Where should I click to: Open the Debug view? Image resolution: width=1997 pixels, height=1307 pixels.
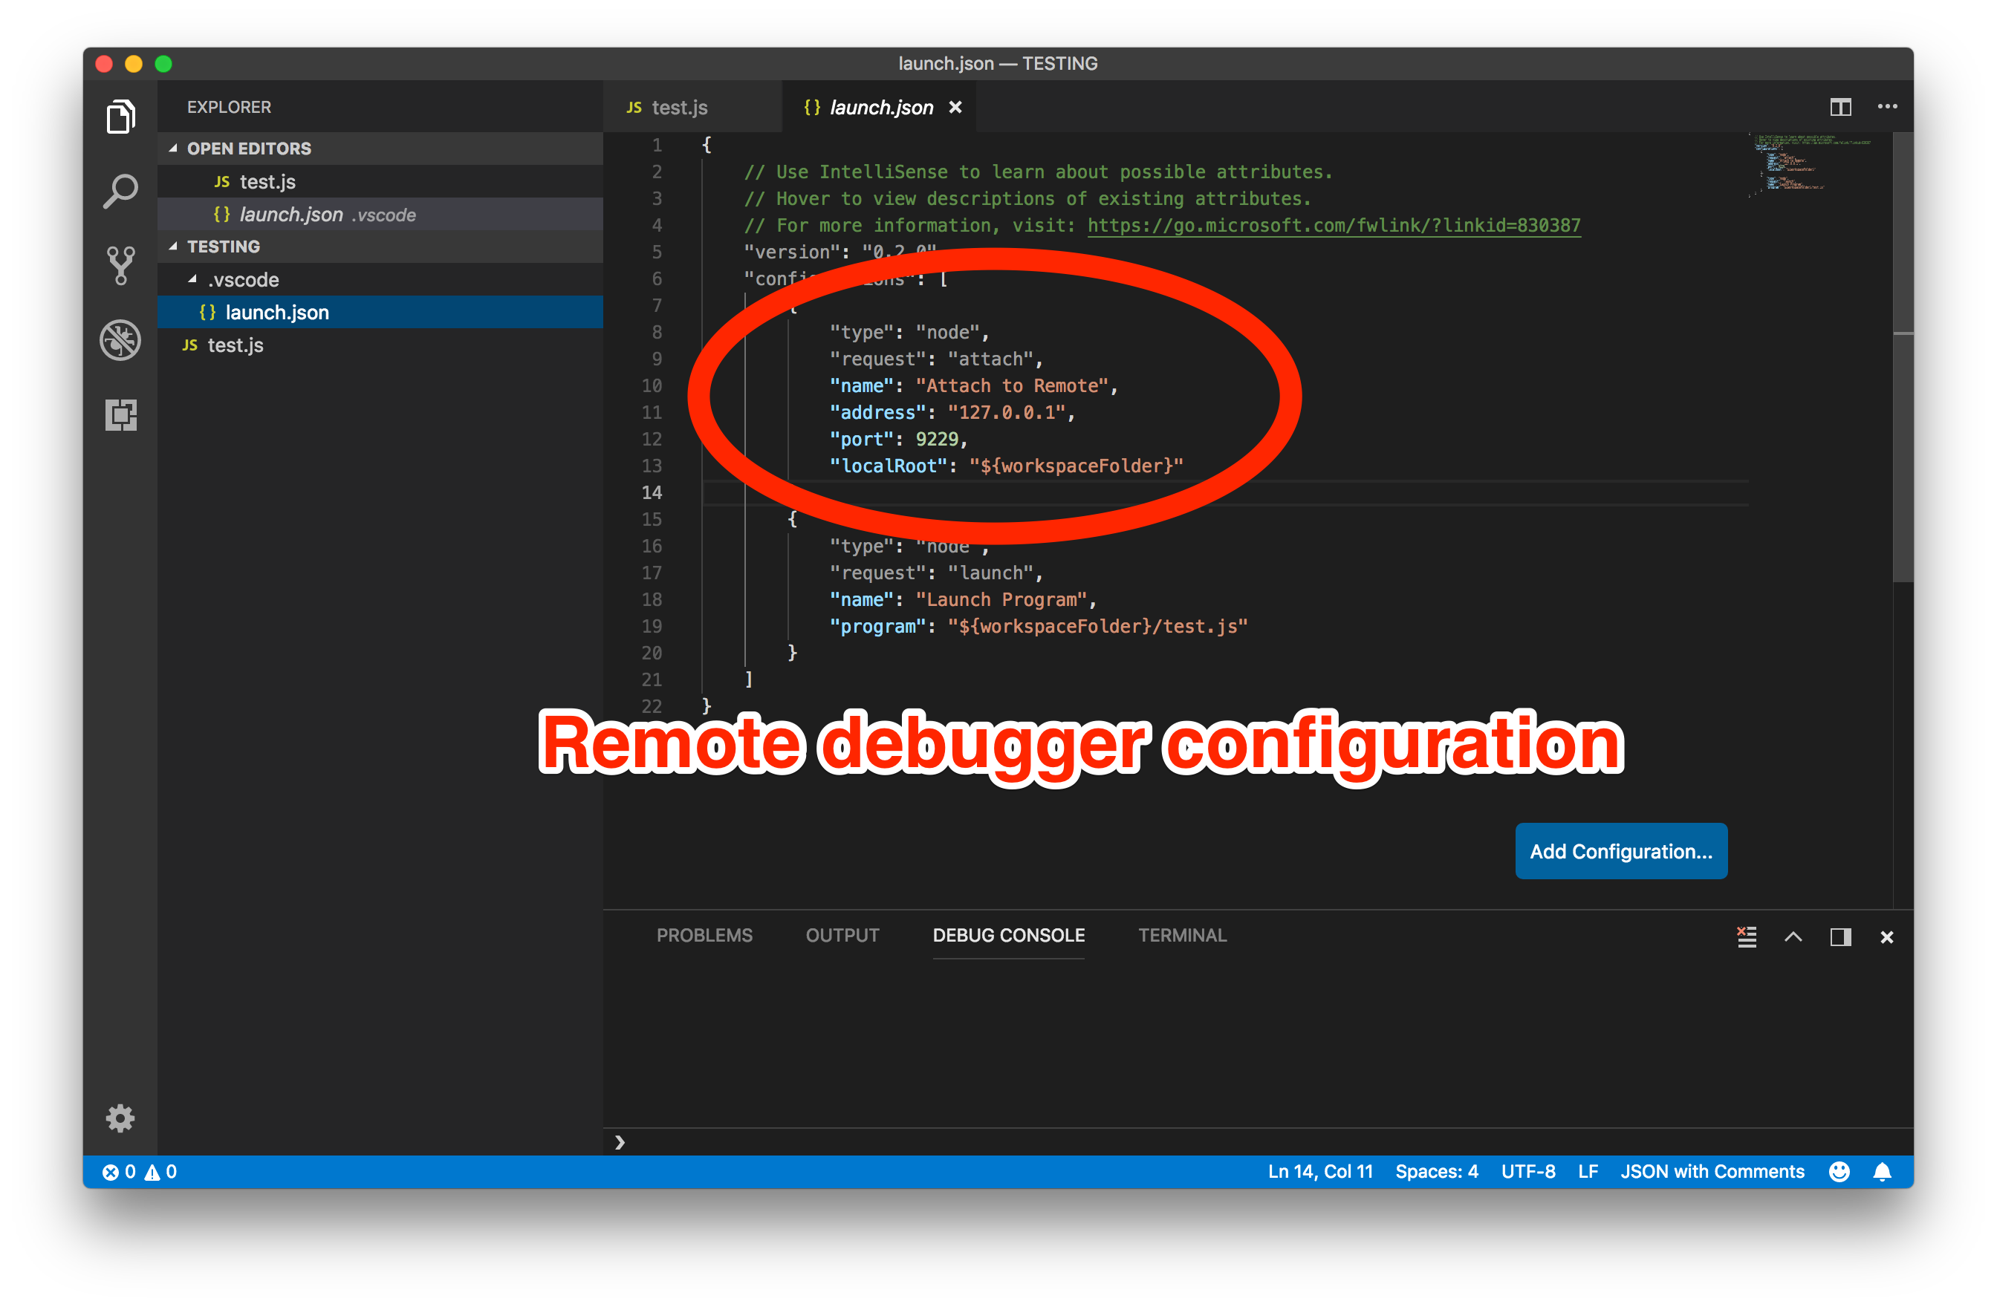click(x=120, y=340)
